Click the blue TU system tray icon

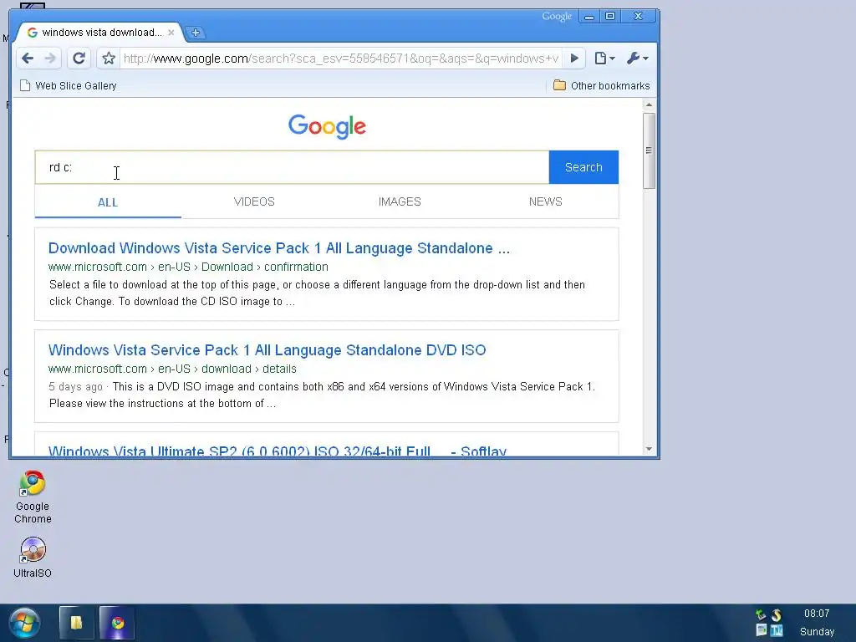(x=777, y=630)
